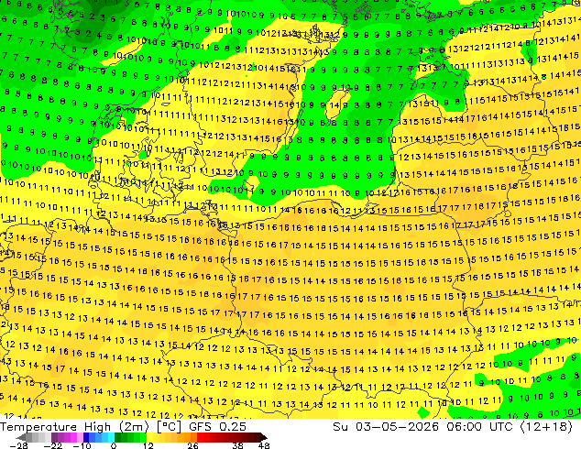Click the "12" legend value
Image resolution: width=581 pixels, height=449 pixels.
pyautogui.click(x=148, y=445)
